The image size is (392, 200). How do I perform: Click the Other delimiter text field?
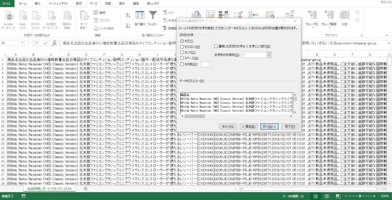point(205,64)
